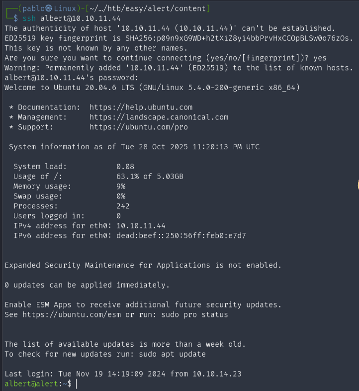Click the SHA256 key fingerprint string
The image size is (359, 391).
(237, 38)
